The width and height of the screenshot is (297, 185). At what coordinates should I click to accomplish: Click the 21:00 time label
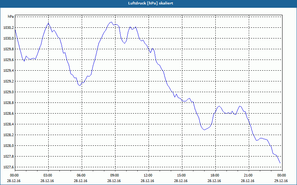248,175
